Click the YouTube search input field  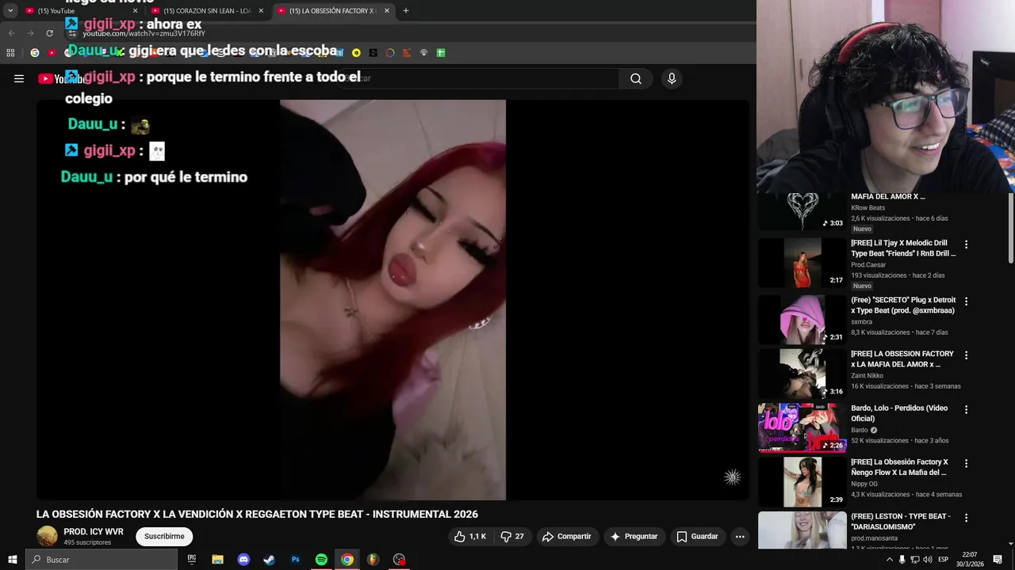click(480, 78)
